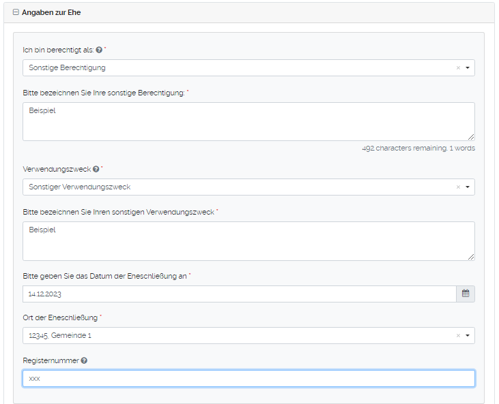Open the calendar date picker
Viewport: 499px width, 404px height.
click(466, 294)
